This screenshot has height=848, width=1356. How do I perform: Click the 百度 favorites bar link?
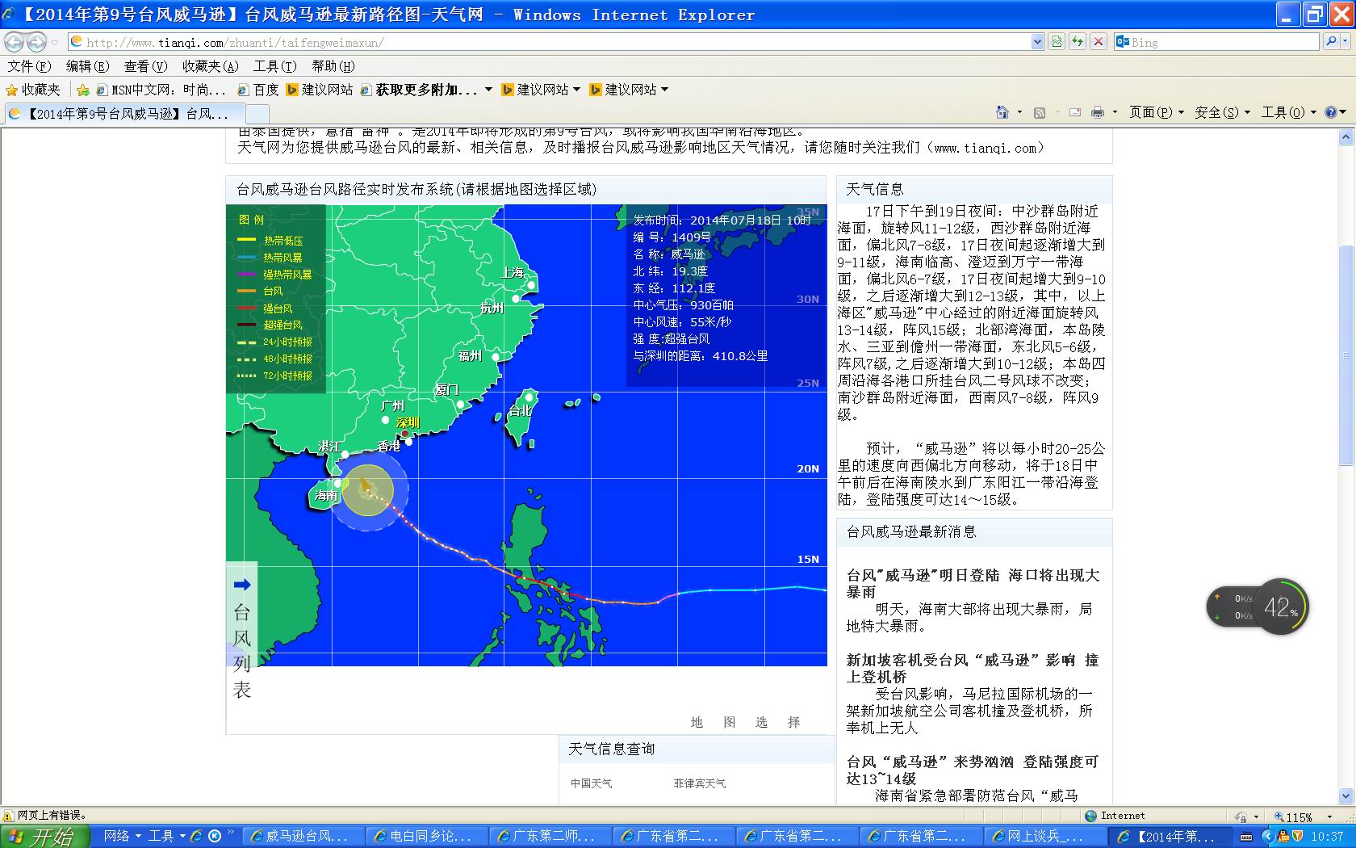[258, 90]
